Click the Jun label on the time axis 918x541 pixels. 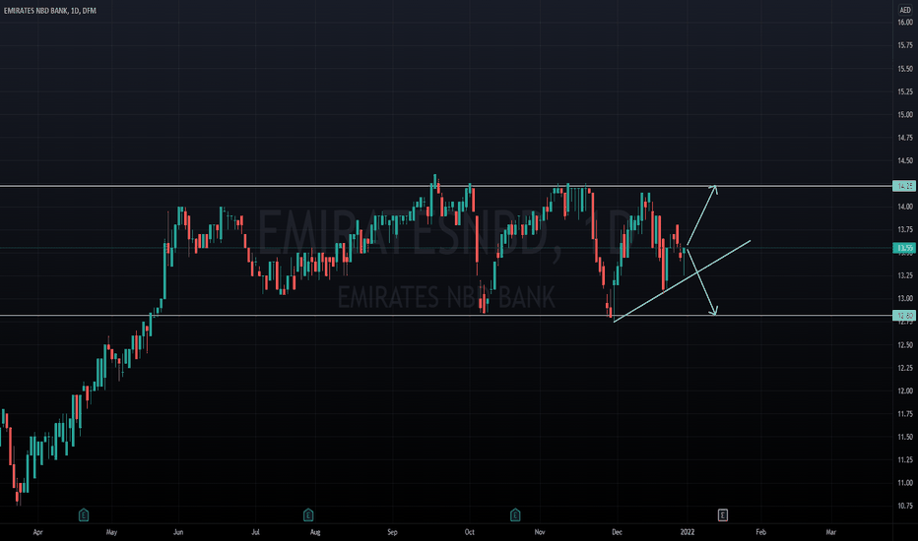click(178, 532)
